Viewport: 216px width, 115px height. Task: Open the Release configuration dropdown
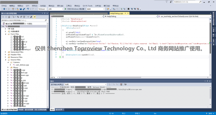(x=43, y=9)
